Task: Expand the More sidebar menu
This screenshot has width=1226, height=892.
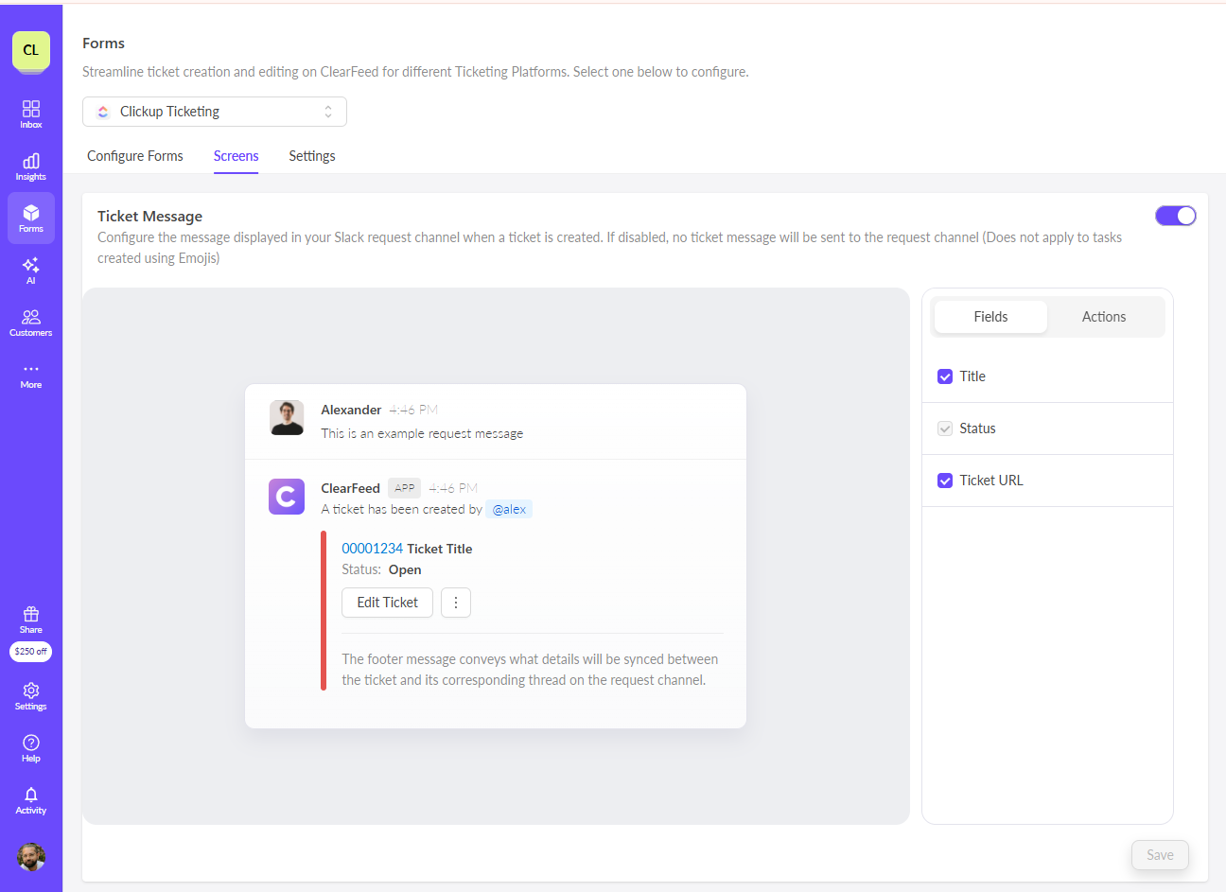Action: point(31,374)
